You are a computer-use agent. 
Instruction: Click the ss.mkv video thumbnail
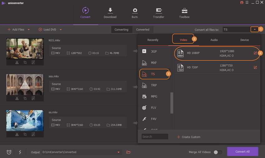click(25, 121)
